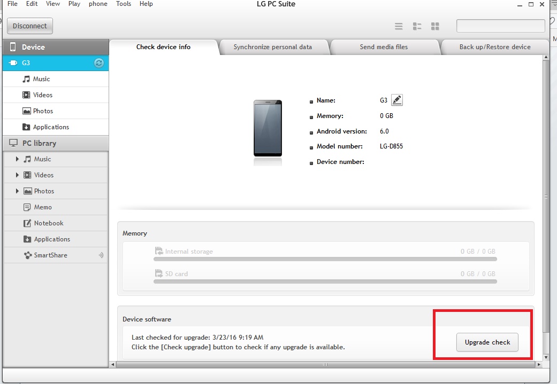
Task: Open the Play menu
Action: tap(74, 4)
